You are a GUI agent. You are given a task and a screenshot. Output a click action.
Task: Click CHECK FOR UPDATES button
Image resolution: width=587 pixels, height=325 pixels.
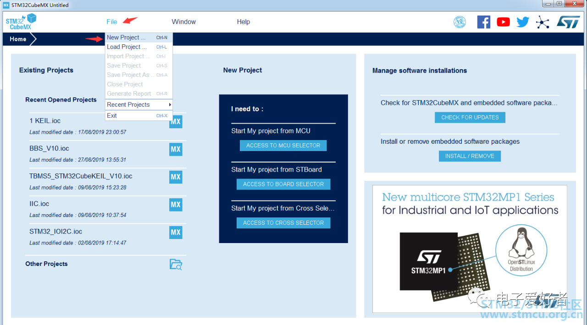[470, 117]
